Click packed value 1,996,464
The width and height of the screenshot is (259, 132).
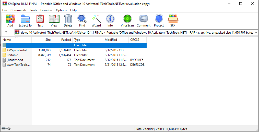coord(65,55)
